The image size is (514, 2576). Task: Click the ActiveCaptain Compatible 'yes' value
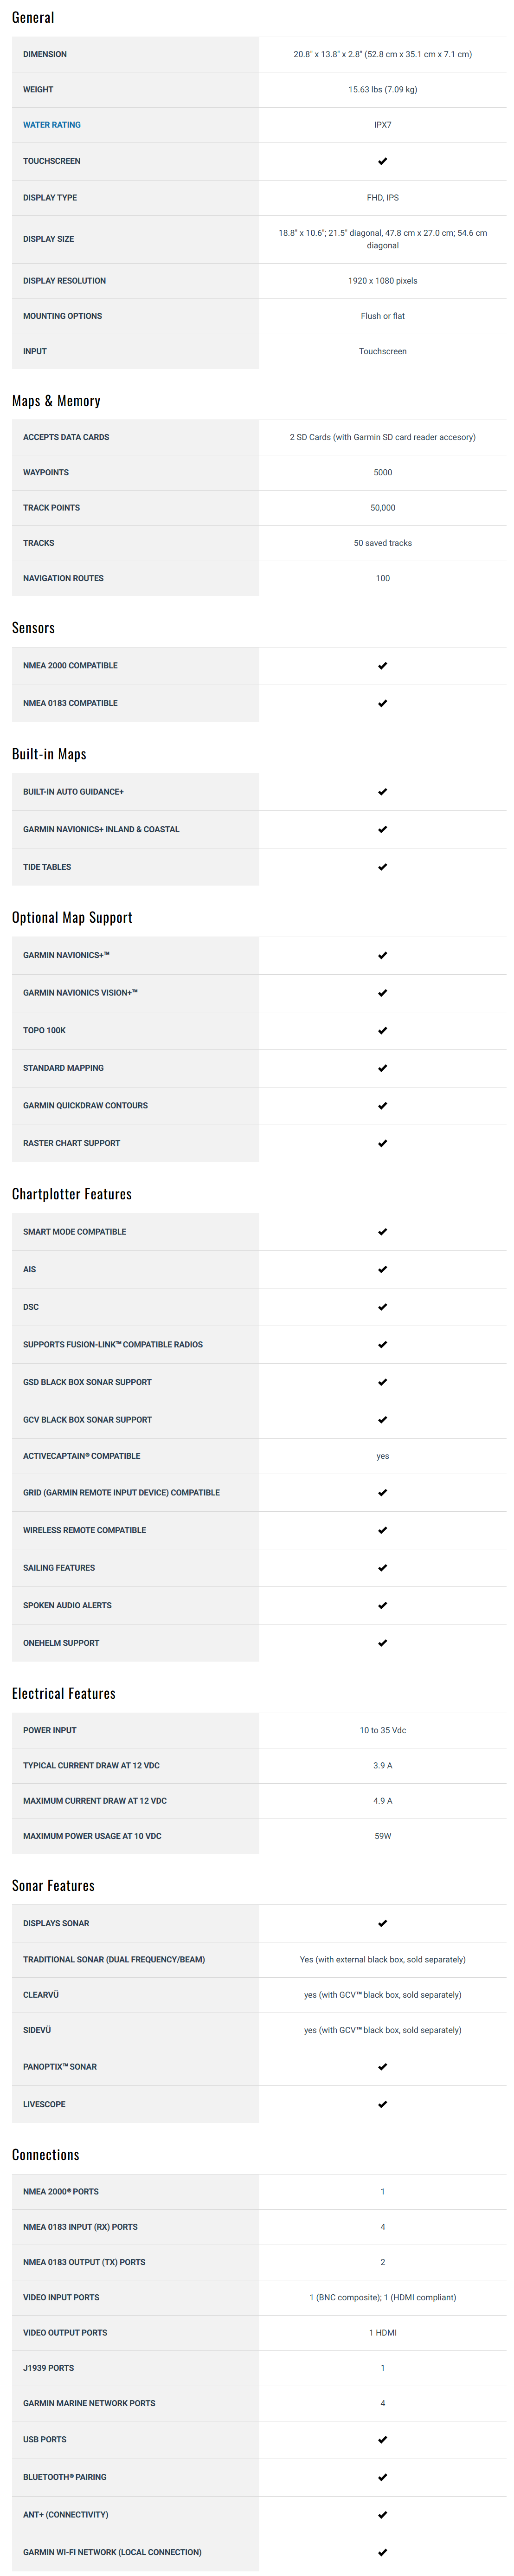[382, 1456]
